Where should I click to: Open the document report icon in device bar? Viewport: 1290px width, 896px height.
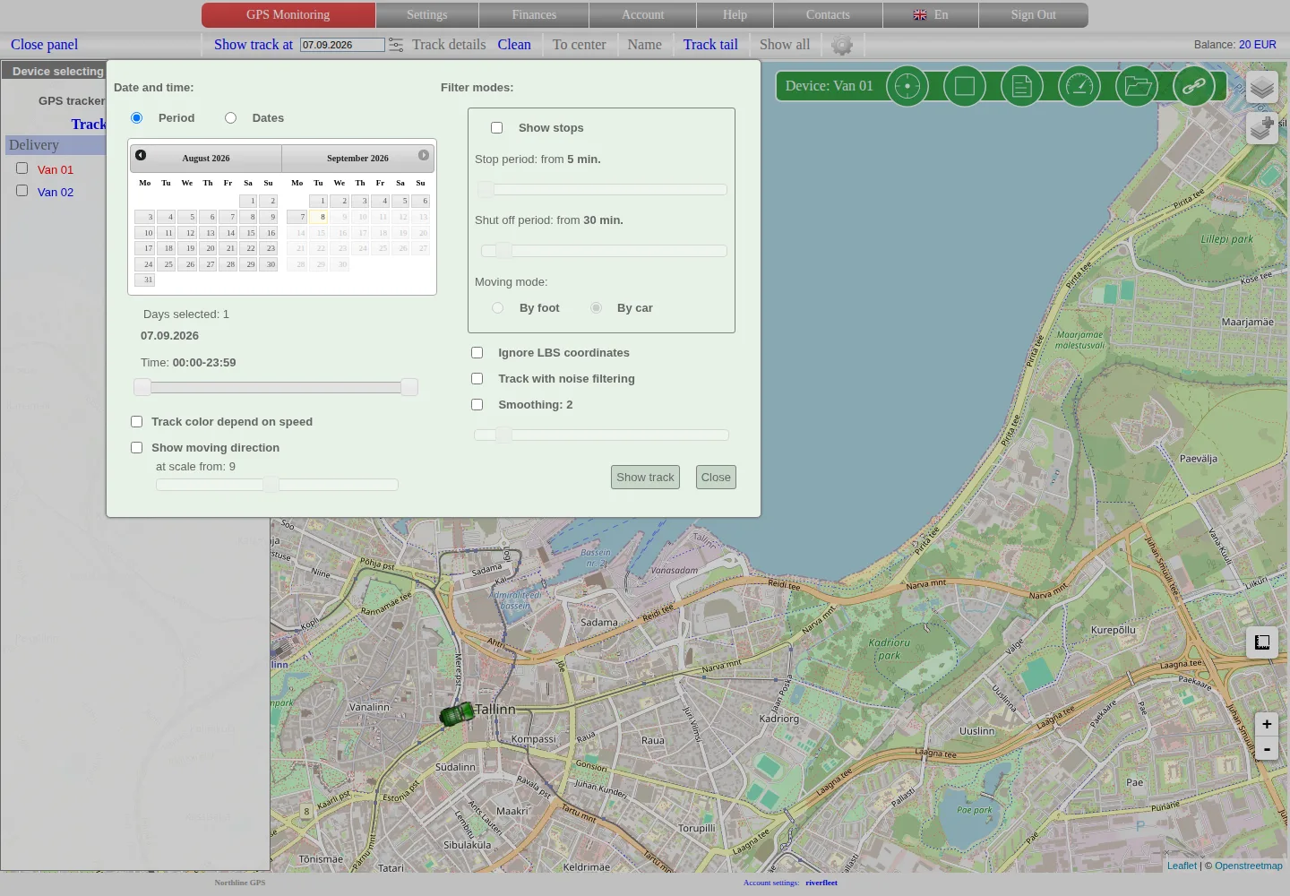tap(1022, 86)
